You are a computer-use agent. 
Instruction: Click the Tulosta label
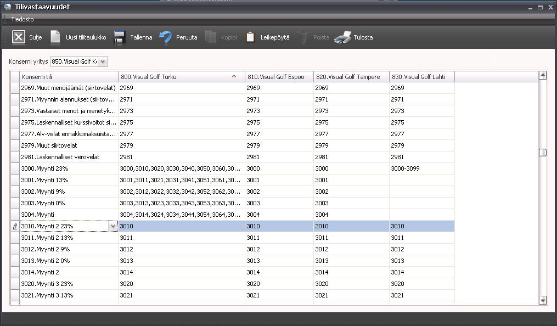click(x=363, y=37)
